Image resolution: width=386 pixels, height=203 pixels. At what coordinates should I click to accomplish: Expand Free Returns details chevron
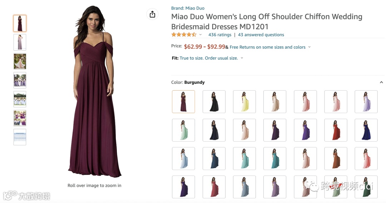click(x=309, y=47)
